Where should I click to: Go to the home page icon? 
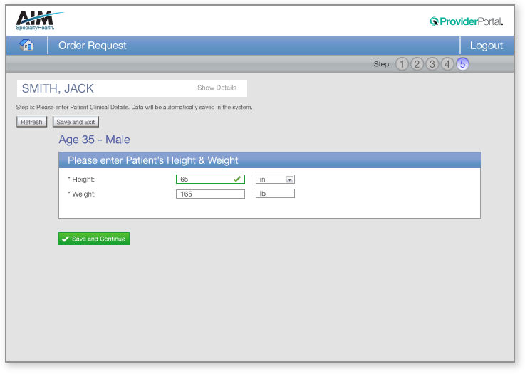coord(27,45)
